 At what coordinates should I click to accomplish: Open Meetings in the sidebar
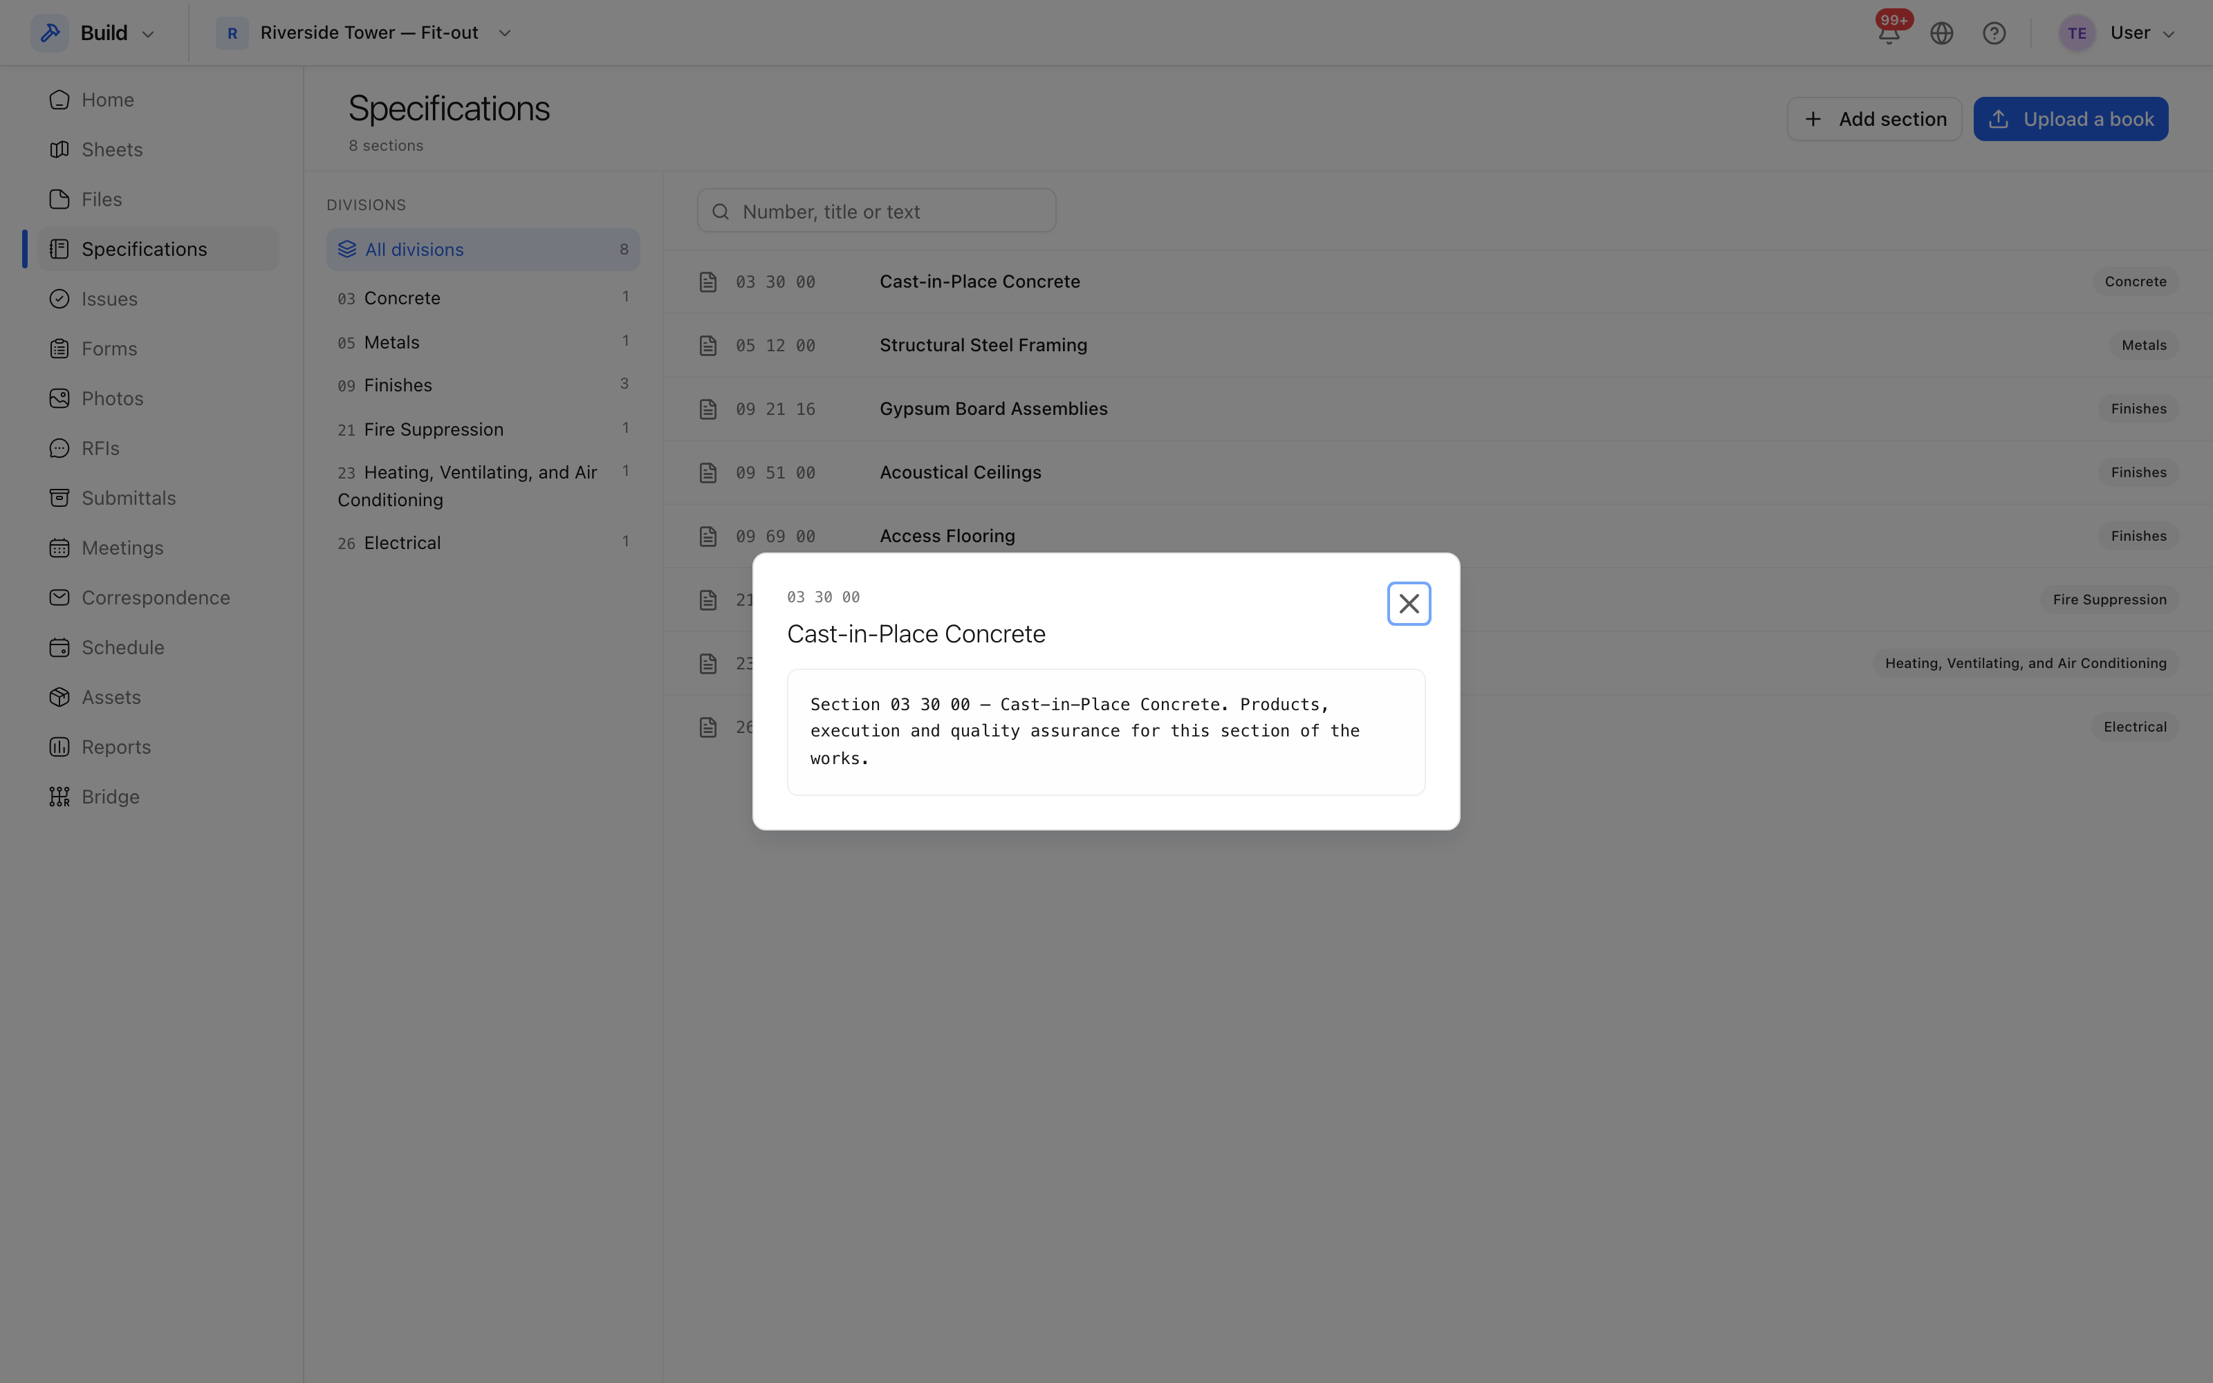[157, 548]
